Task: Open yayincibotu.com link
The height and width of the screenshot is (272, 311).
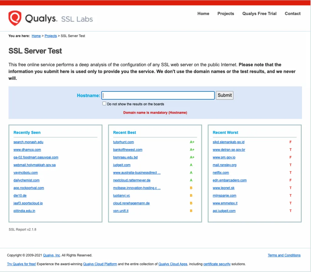Action: pos(26,173)
